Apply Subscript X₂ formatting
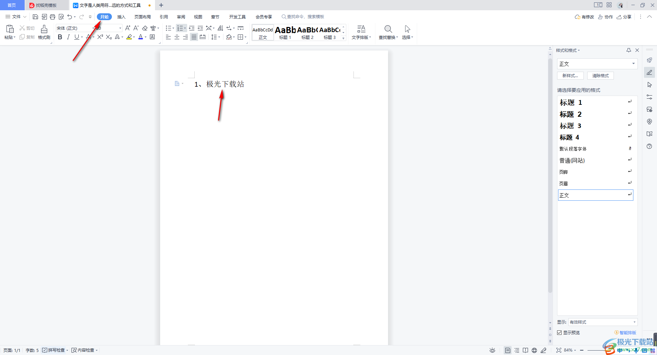The height and width of the screenshot is (355, 657). tap(109, 37)
